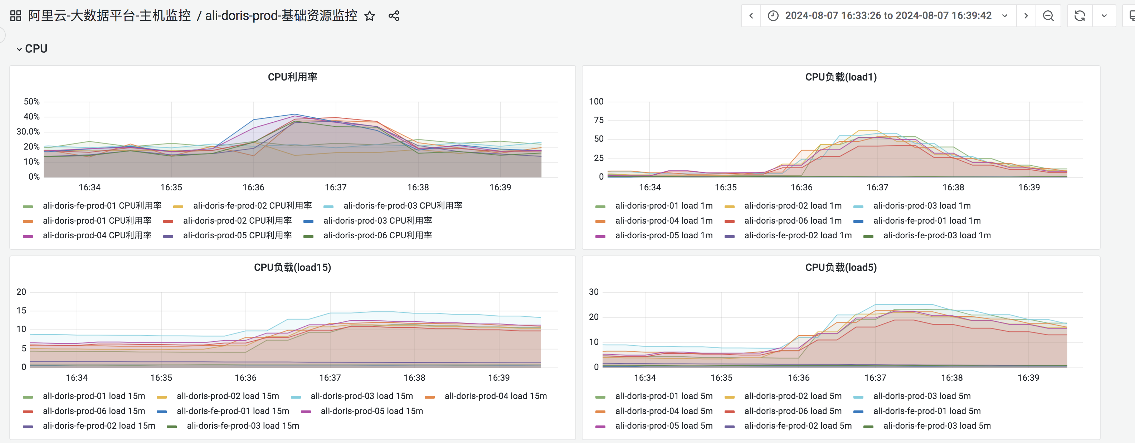Viewport: 1135px width, 443px height.
Task: Select ali-doris-fe-prod-03 load 1m legend label
Action: click(937, 236)
